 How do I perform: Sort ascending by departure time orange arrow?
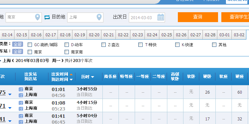tap(71, 74)
